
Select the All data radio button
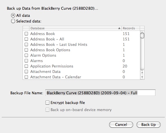click(13, 15)
